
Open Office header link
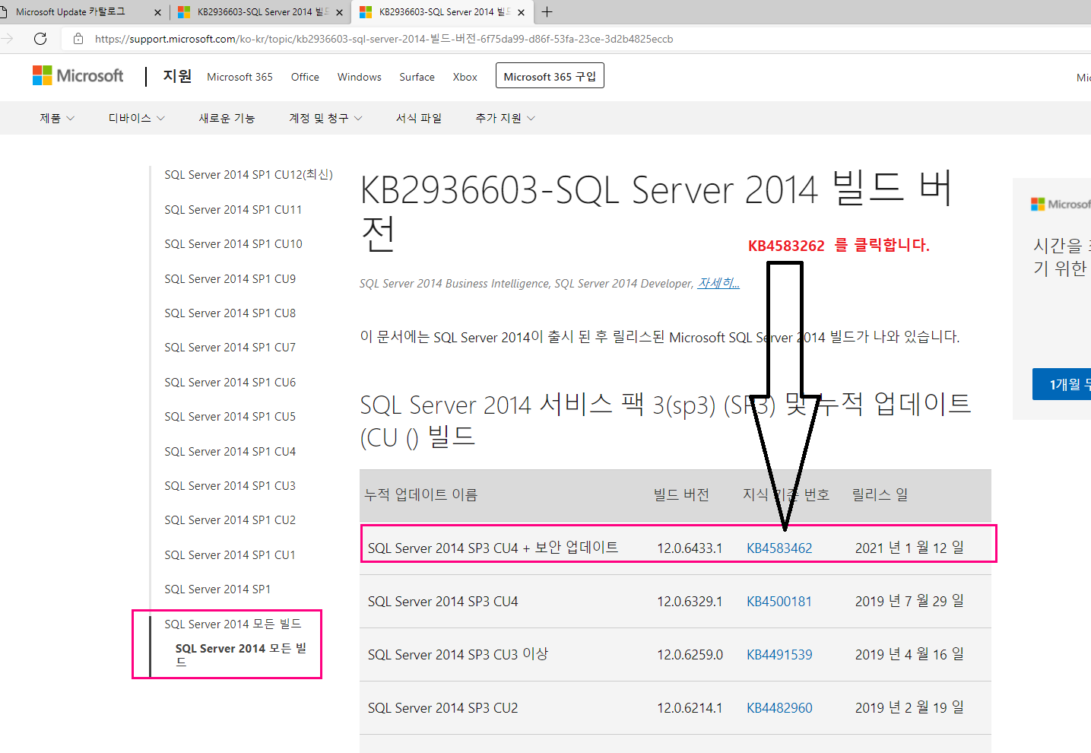point(305,77)
